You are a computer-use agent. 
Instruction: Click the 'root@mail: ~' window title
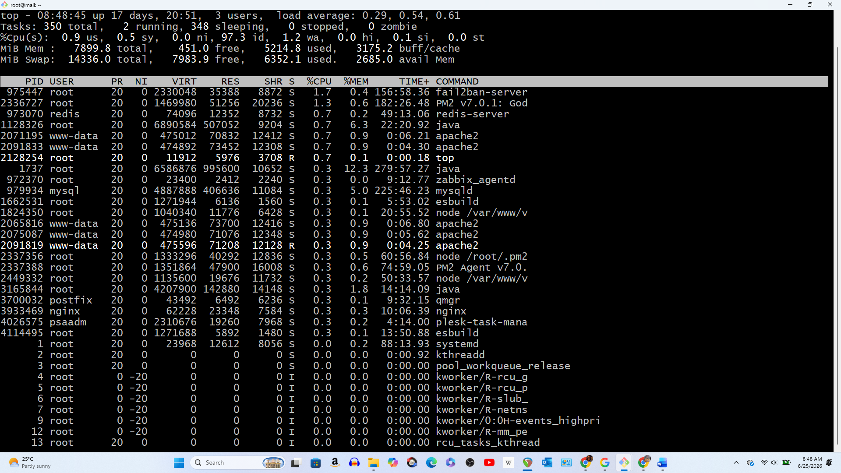coord(25,5)
